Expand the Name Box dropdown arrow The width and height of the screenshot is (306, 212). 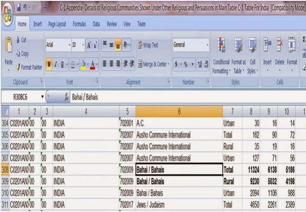tap(42, 97)
